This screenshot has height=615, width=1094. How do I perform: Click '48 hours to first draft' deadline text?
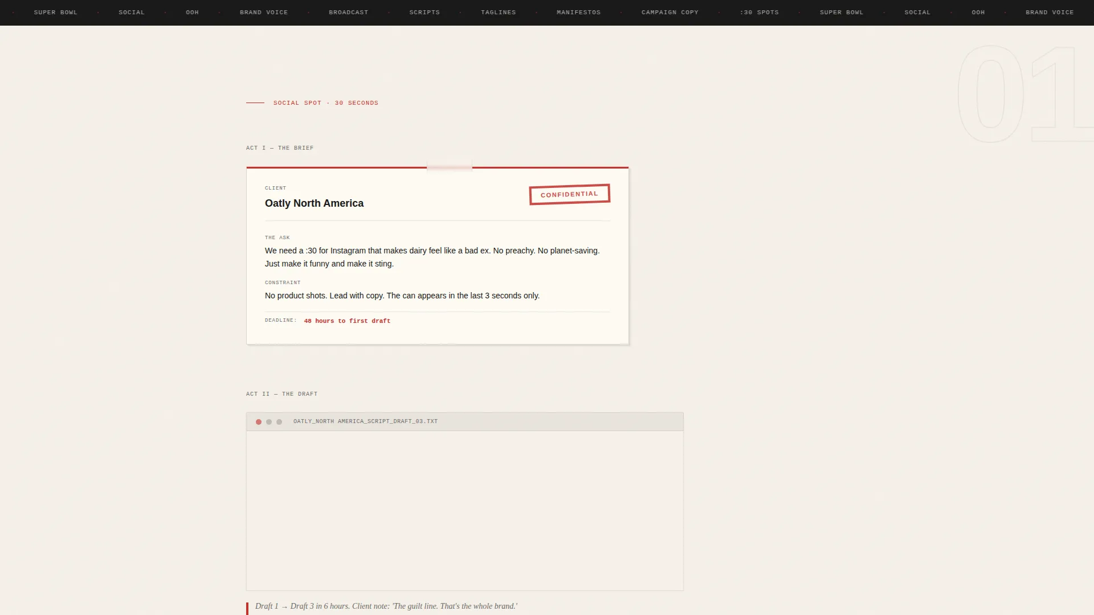pyautogui.click(x=347, y=321)
